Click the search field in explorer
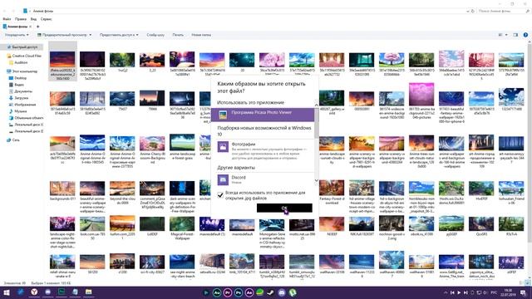Viewport: 532px width, 299px height. click(504, 11)
